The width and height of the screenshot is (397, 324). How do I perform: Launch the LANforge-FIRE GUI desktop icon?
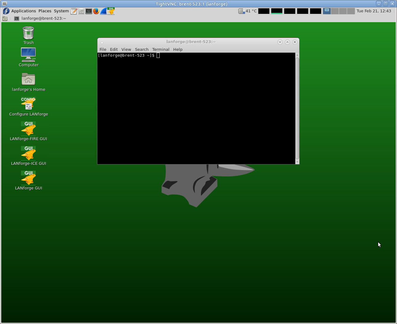coord(28,131)
